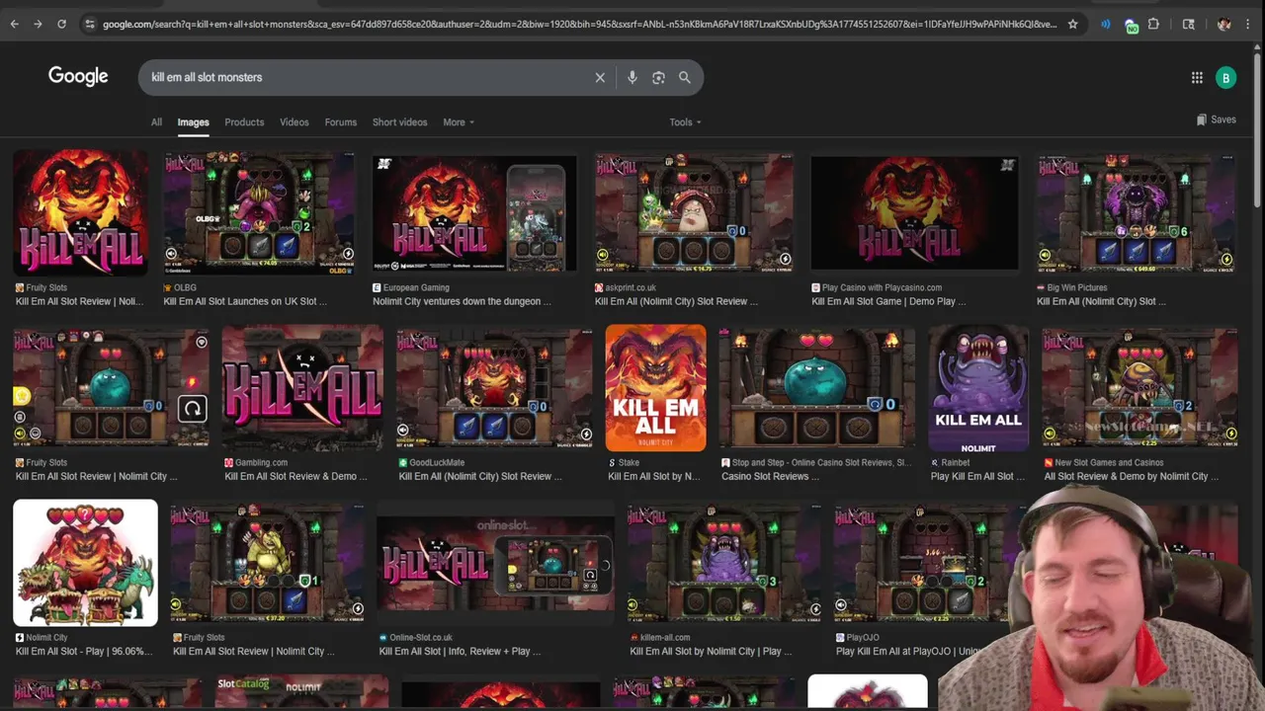This screenshot has width=1265, height=711.
Task: Go back to the previous page
Action: pos(14,24)
